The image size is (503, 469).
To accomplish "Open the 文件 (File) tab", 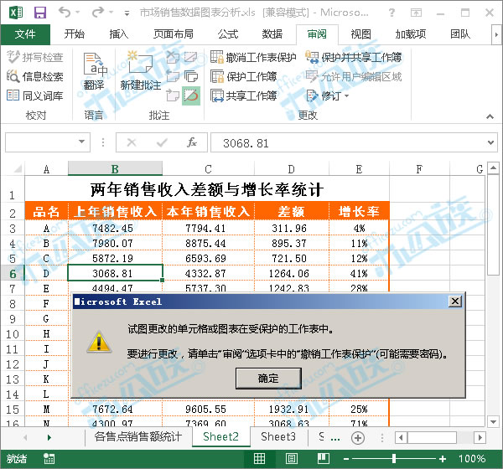I will 25,34.
